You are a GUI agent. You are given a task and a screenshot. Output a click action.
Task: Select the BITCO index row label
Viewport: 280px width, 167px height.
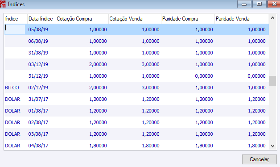pos(12,88)
